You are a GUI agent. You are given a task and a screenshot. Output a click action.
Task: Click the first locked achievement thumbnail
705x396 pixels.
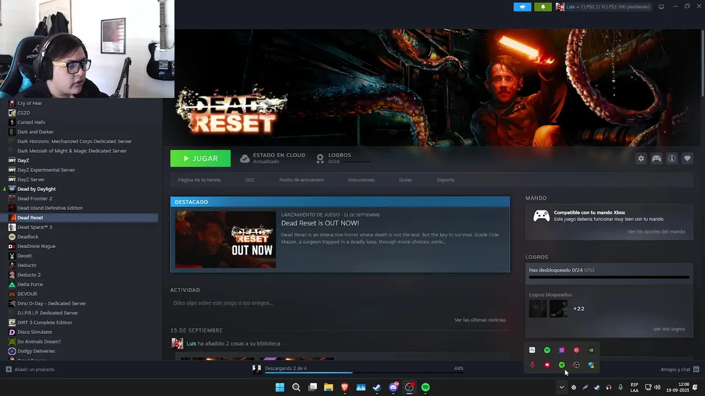[x=538, y=309]
